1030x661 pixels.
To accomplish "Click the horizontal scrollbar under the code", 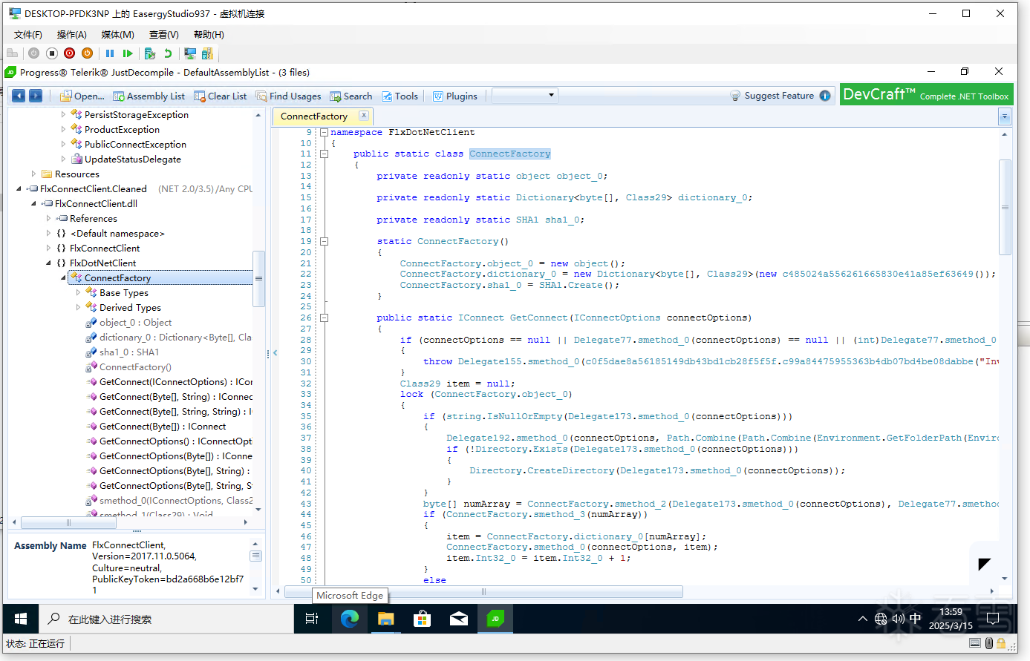I will [x=483, y=591].
